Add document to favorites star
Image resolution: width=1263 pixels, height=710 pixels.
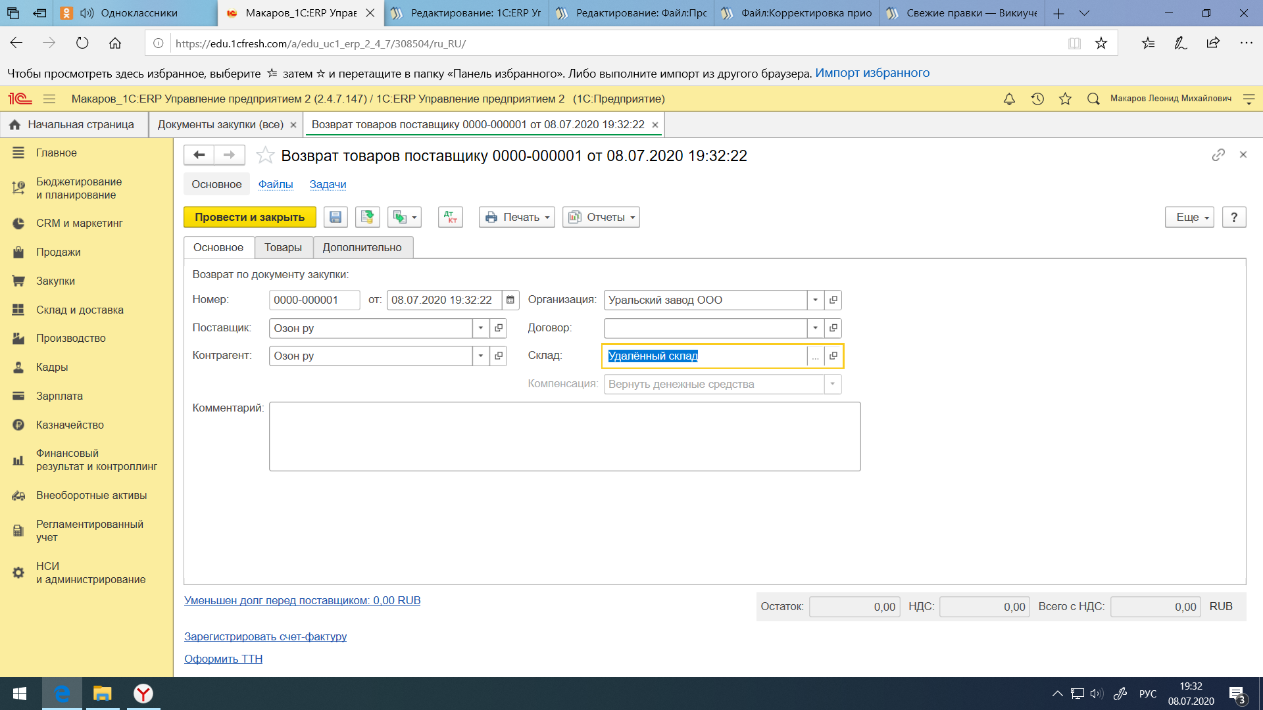[x=265, y=155]
